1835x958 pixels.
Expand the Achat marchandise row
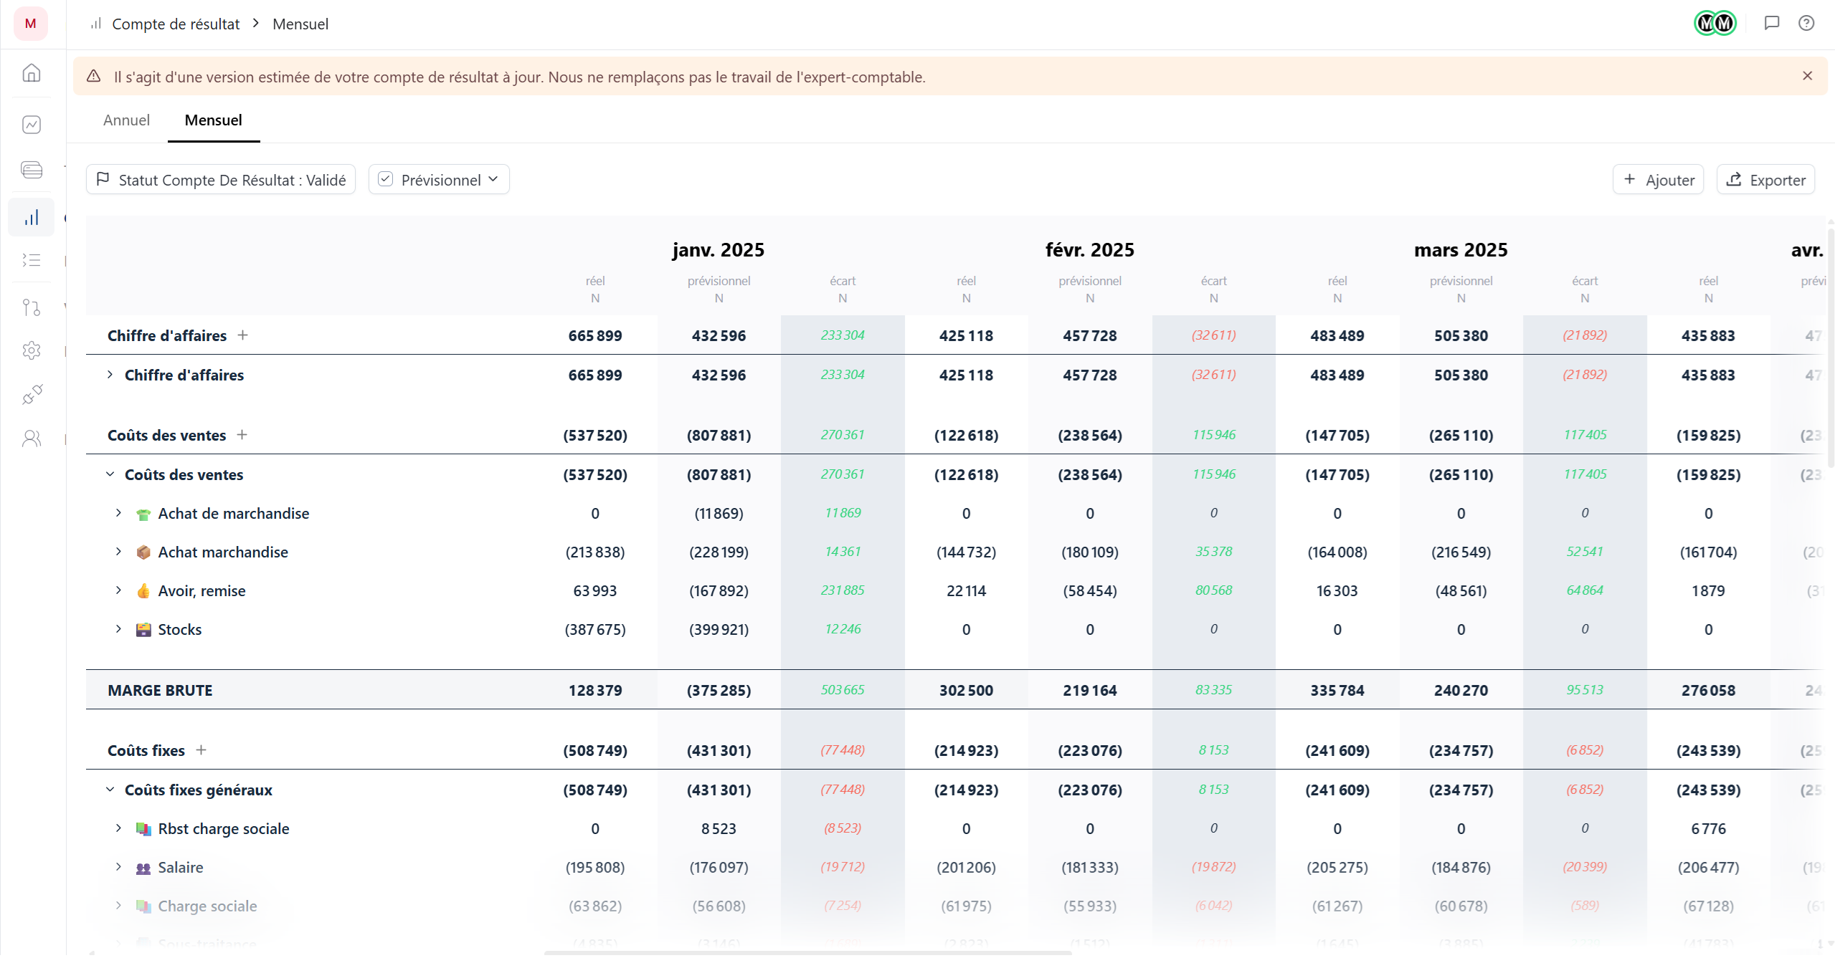pyautogui.click(x=119, y=552)
